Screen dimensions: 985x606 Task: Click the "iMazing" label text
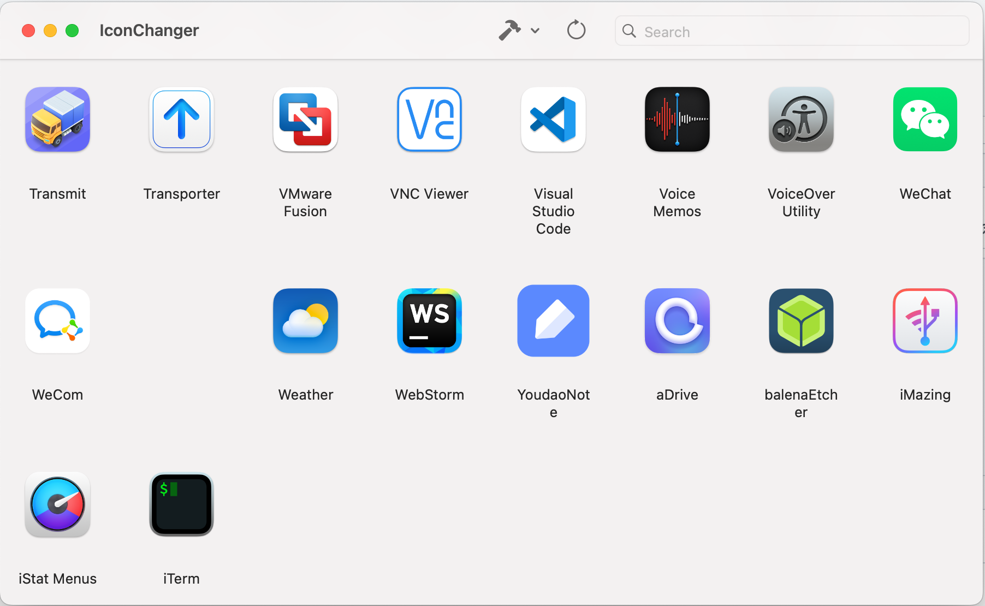pyautogui.click(x=925, y=395)
